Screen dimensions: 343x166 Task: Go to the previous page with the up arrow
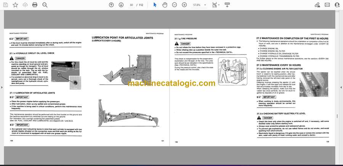[x=111, y=5]
